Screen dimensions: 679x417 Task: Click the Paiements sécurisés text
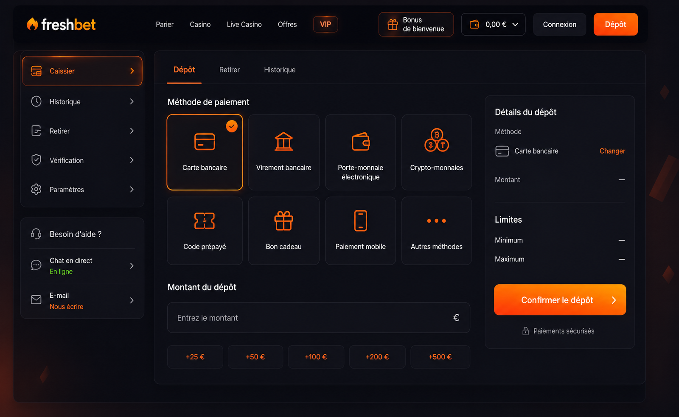[x=564, y=331]
